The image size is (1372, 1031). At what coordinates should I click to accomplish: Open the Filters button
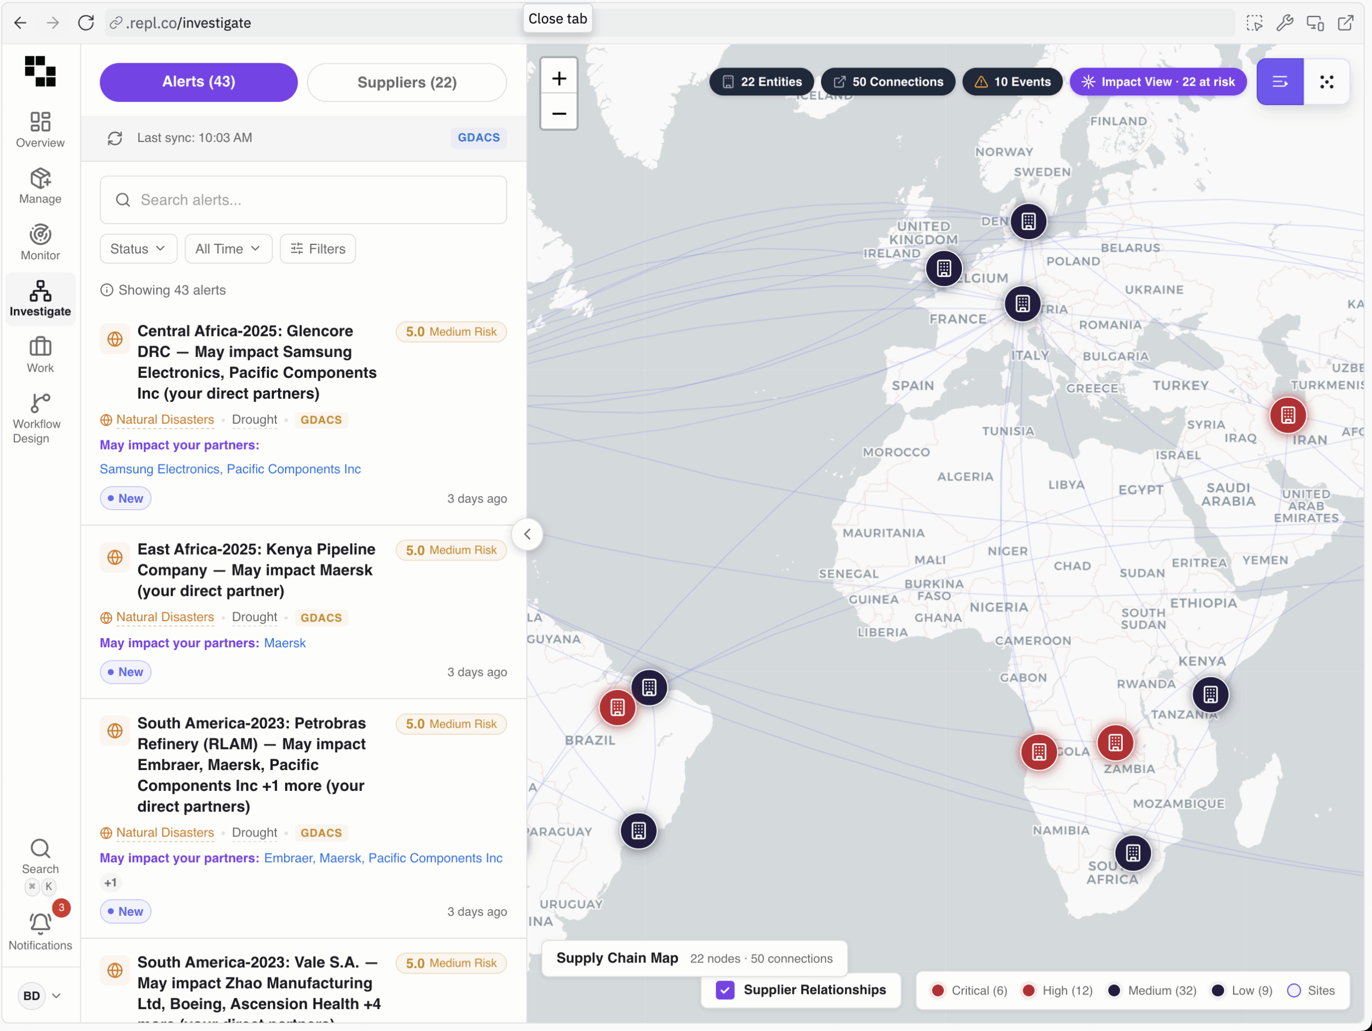tap(318, 249)
